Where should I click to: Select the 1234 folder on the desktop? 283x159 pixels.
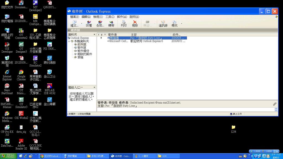[233, 129]
